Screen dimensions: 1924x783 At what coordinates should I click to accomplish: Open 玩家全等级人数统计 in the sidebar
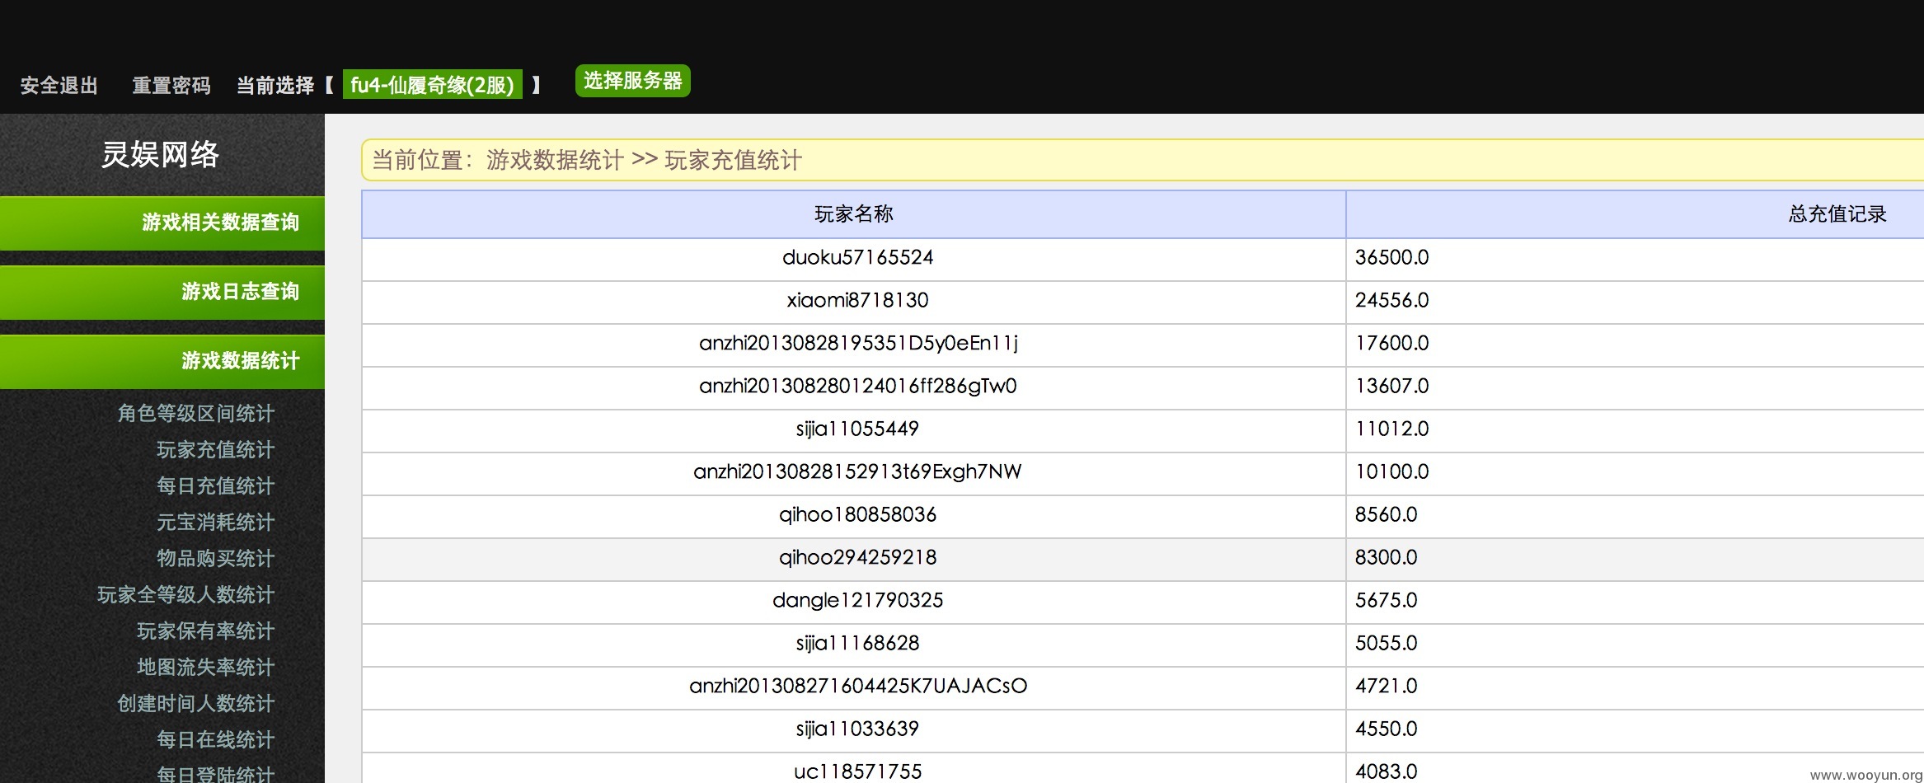[185, 594]
